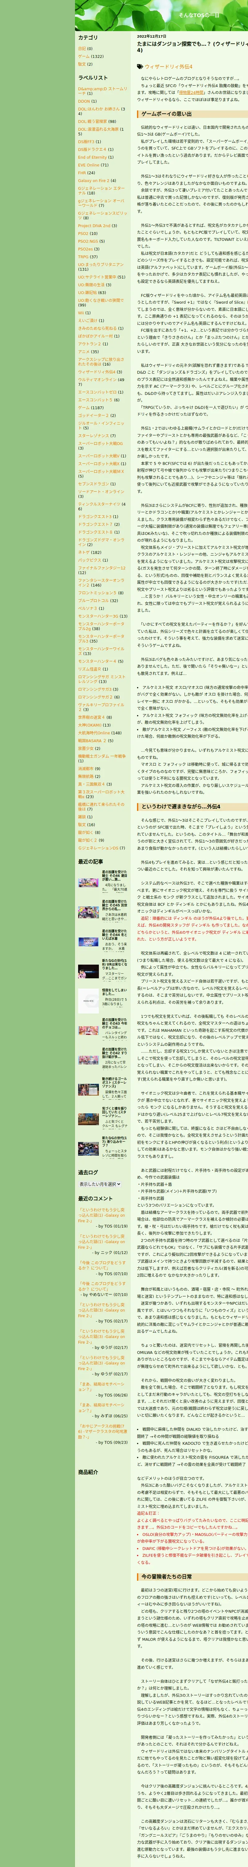
Task: Open the 大航海時代Online label
Action: click(94, 733)
